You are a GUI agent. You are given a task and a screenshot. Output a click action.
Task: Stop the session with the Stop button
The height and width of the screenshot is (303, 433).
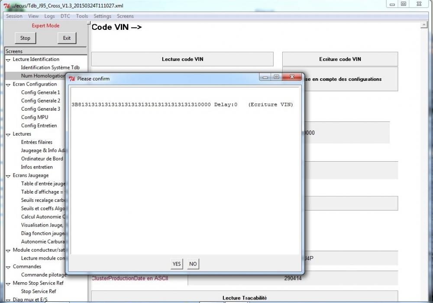[25, 38]
